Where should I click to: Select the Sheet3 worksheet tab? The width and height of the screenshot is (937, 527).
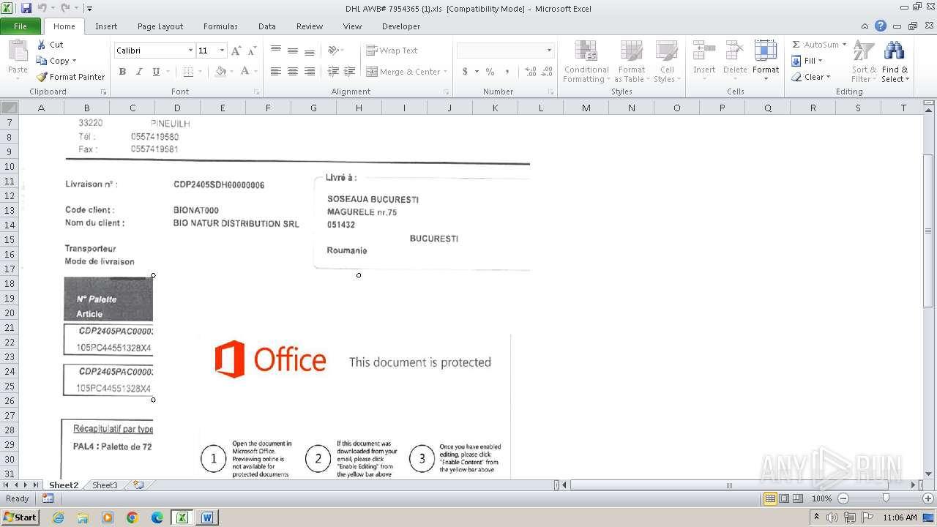click(105, 485)
